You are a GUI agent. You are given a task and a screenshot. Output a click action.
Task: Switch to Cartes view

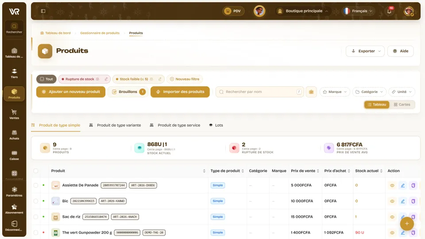coord(402,104)
